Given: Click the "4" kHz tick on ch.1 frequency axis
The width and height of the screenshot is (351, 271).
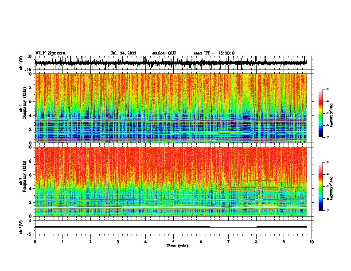Looking at the screenshot, I should pos(31,116).
